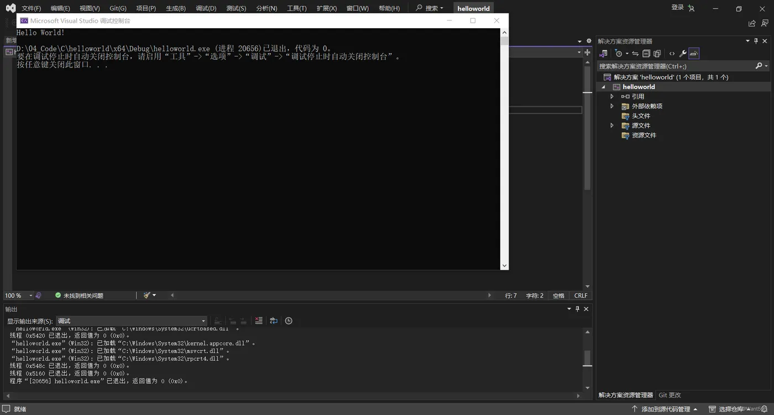
Task: Expand the 外部依赖项 node
Action: click(612, 106)
